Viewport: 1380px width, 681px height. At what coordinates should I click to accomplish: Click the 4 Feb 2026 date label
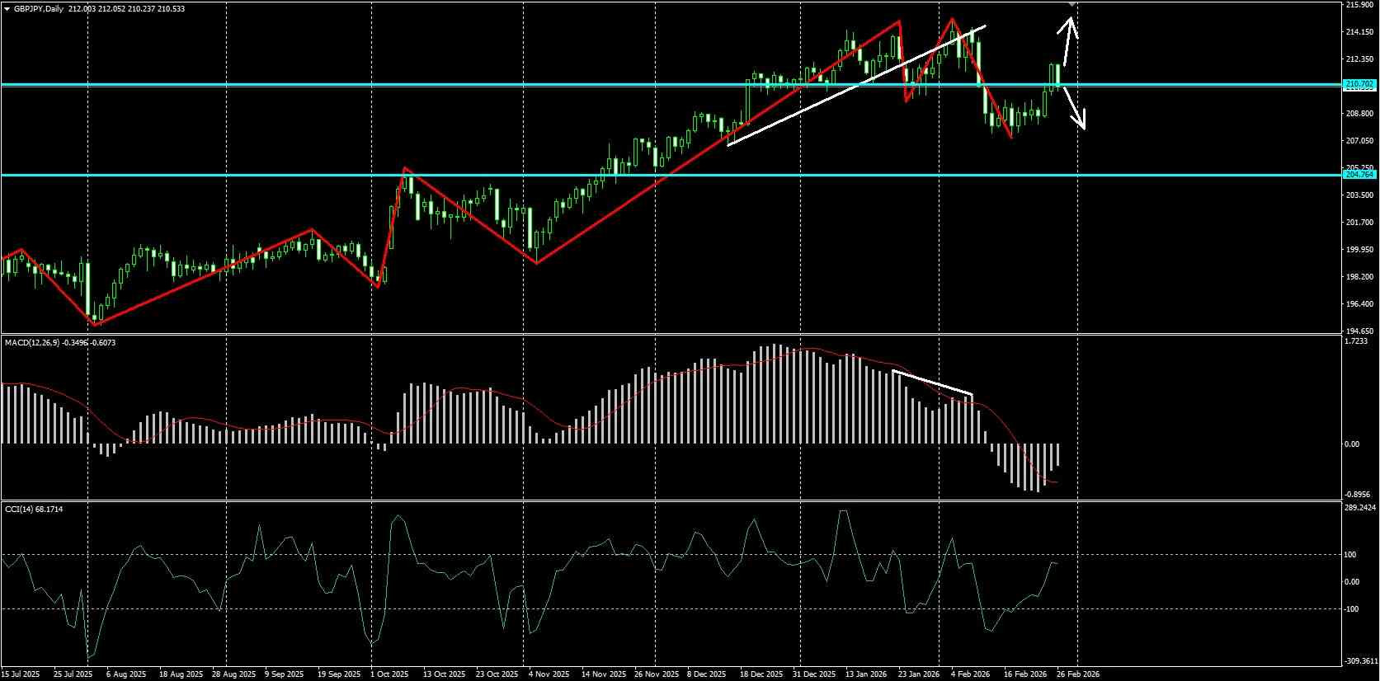(971, 674)
